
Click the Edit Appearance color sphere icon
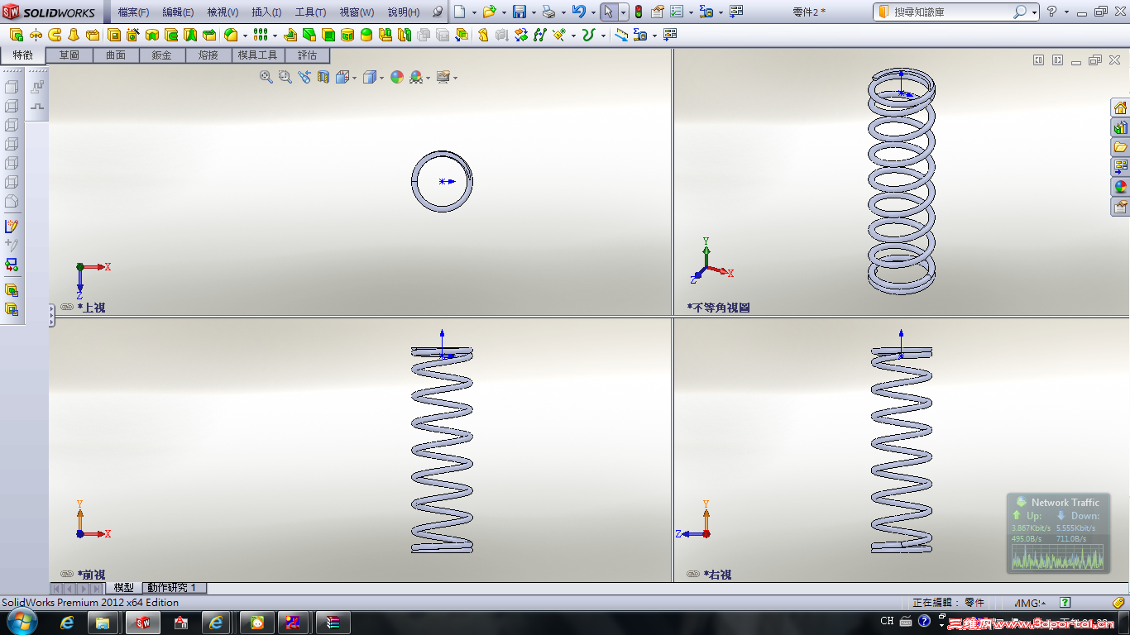(397, 77)
